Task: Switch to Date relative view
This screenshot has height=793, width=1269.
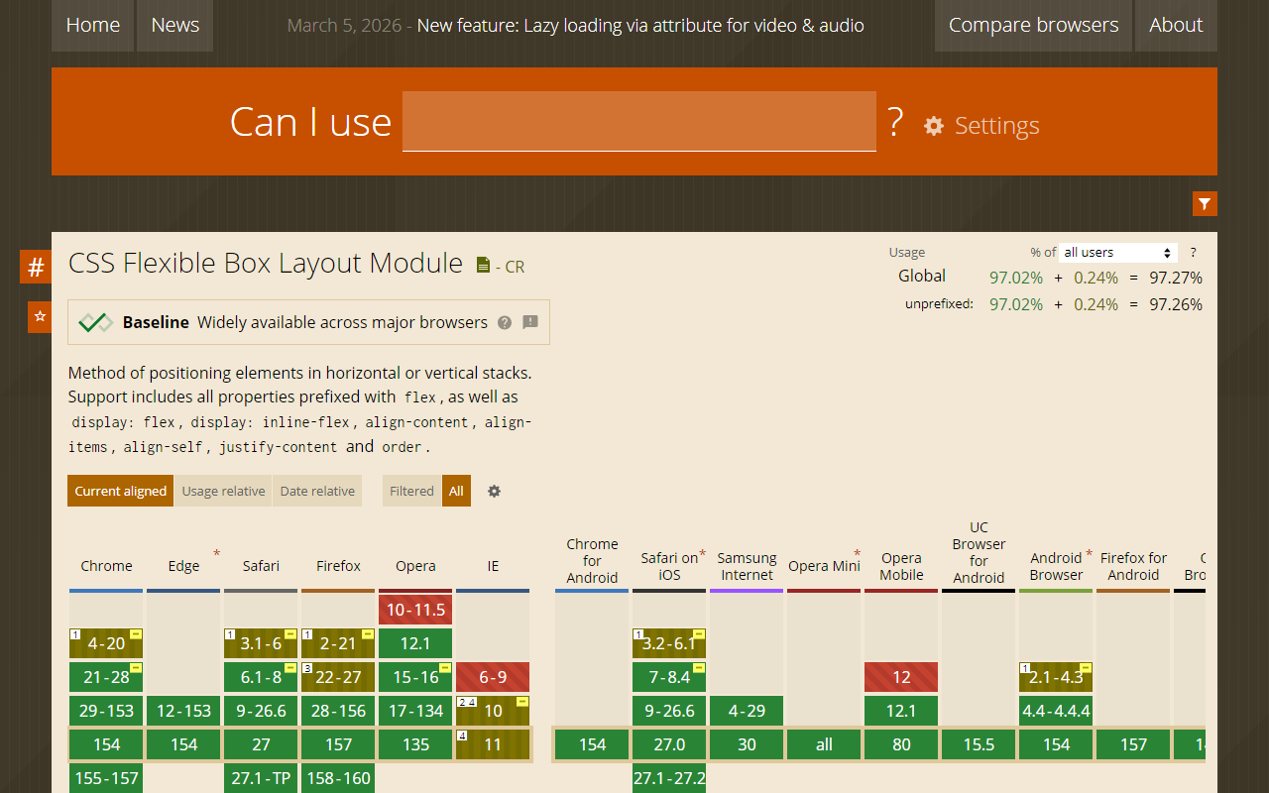Action: (317, 491)
